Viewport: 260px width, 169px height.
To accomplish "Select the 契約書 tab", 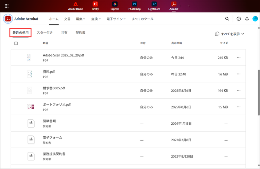I will pyautogui.click(x=80, y=33).
